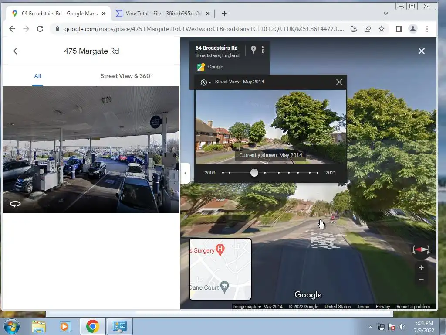Click the location pin icon for 64 Broadstairs Rd

coord(253,50)
